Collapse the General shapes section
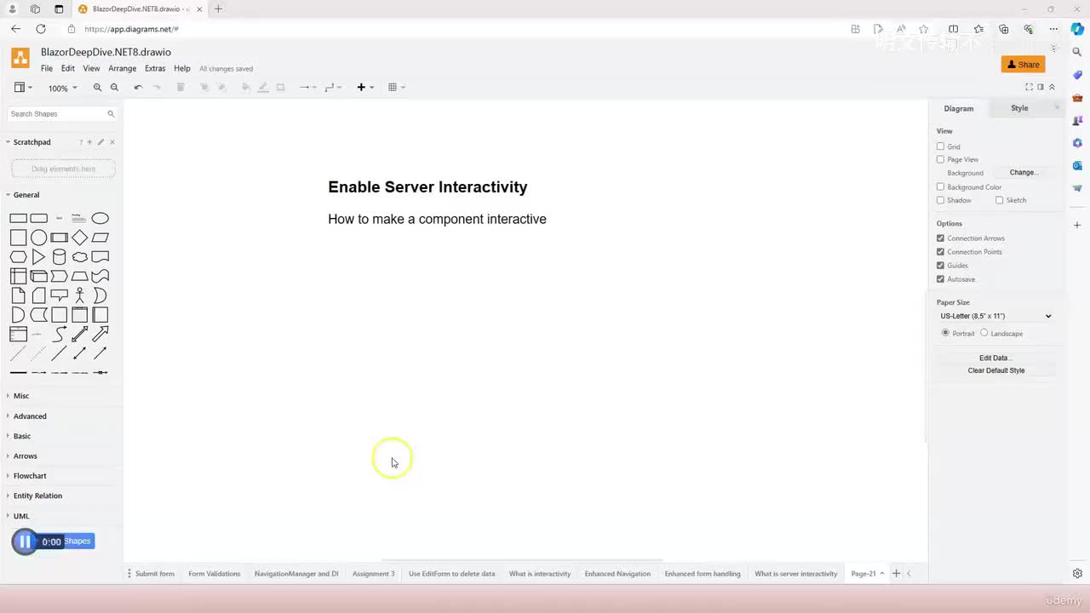Image resolution: width=1090 pixels, height=613 pixels. click(x=26, y=195)
